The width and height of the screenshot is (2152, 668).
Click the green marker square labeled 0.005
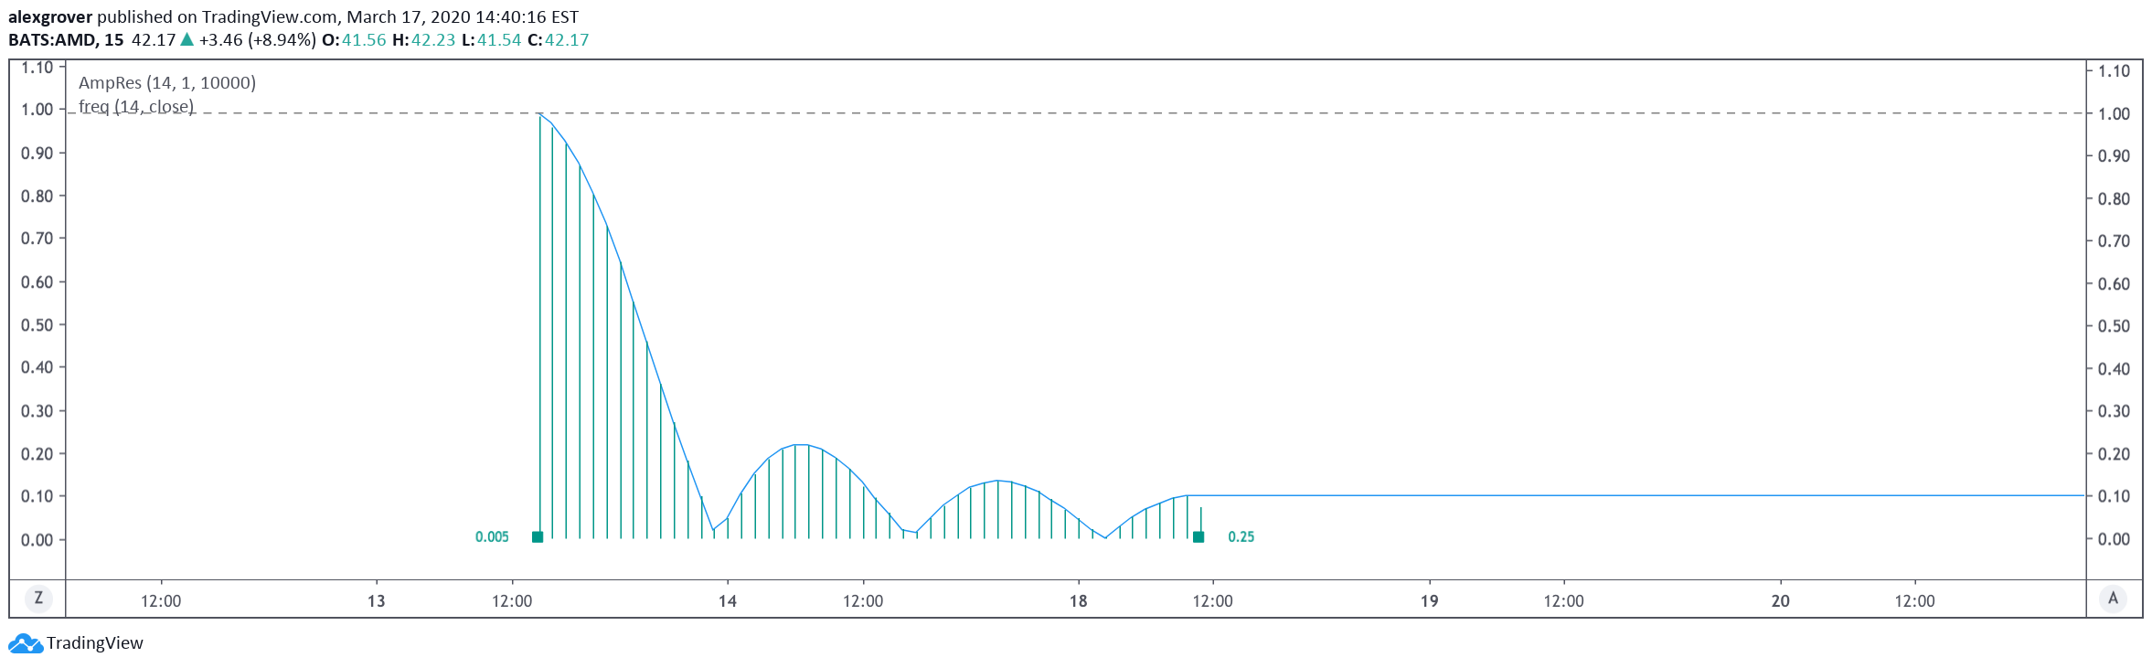[538, 537]
